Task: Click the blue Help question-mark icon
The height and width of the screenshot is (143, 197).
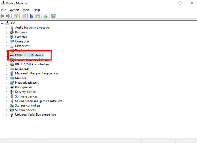Action: [32, 16]
